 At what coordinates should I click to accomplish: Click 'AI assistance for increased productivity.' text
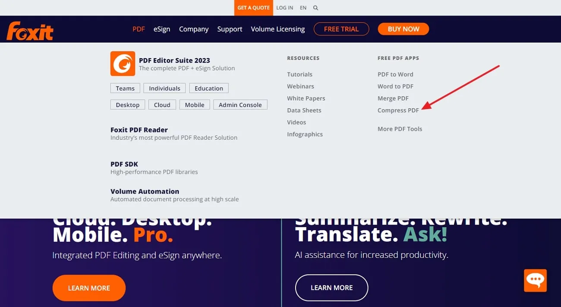[372, 255]
